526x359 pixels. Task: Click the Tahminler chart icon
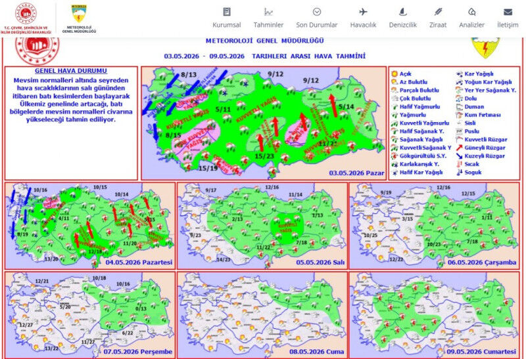tap(268, 12)
